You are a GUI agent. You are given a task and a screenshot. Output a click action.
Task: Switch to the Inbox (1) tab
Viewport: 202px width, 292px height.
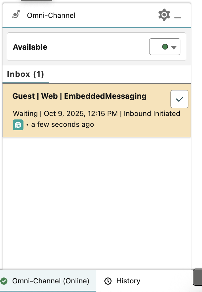pyautogui.click(x=25, y=74)
